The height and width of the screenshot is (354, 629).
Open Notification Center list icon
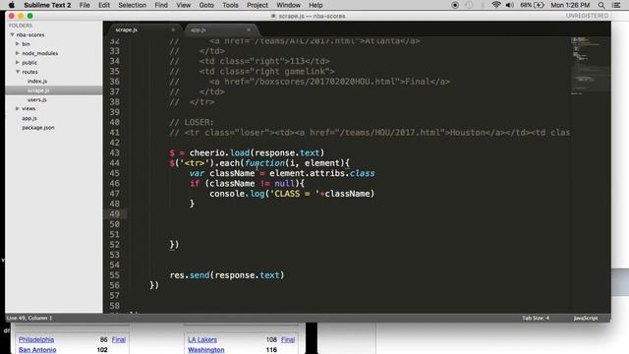tap(616, 5)
